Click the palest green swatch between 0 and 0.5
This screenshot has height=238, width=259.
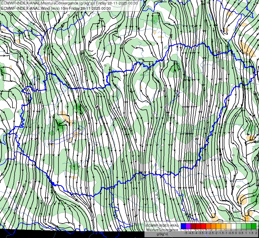tap(239, 226)
